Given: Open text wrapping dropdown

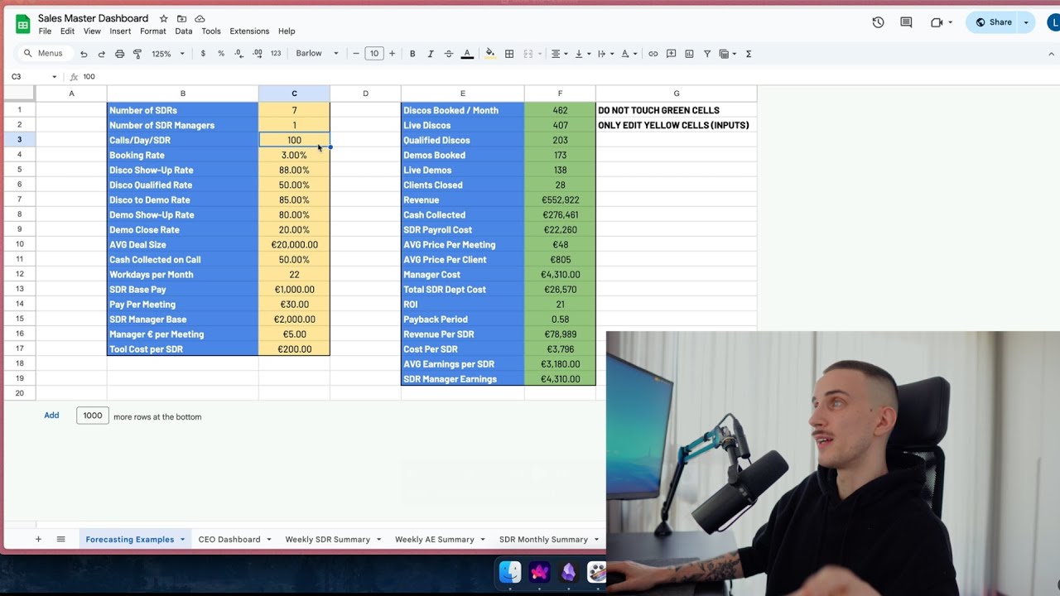Looking at the screenshot, I should (605, 54).
